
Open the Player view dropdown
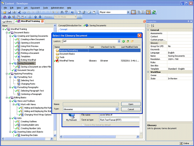point(128,12)
